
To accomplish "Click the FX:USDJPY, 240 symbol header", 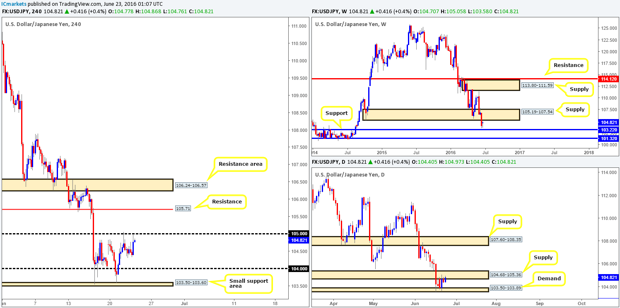I will pyautogui.click(x=22, y=12).
